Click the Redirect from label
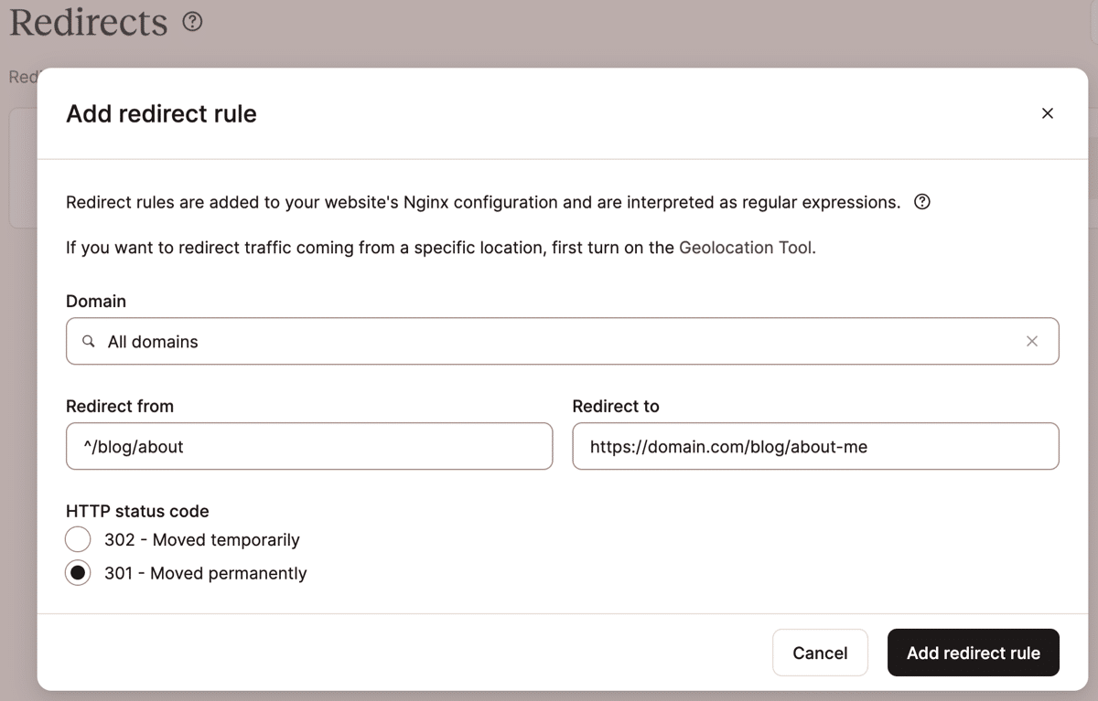The image size is (1098, 701). (x=120, y=406)
